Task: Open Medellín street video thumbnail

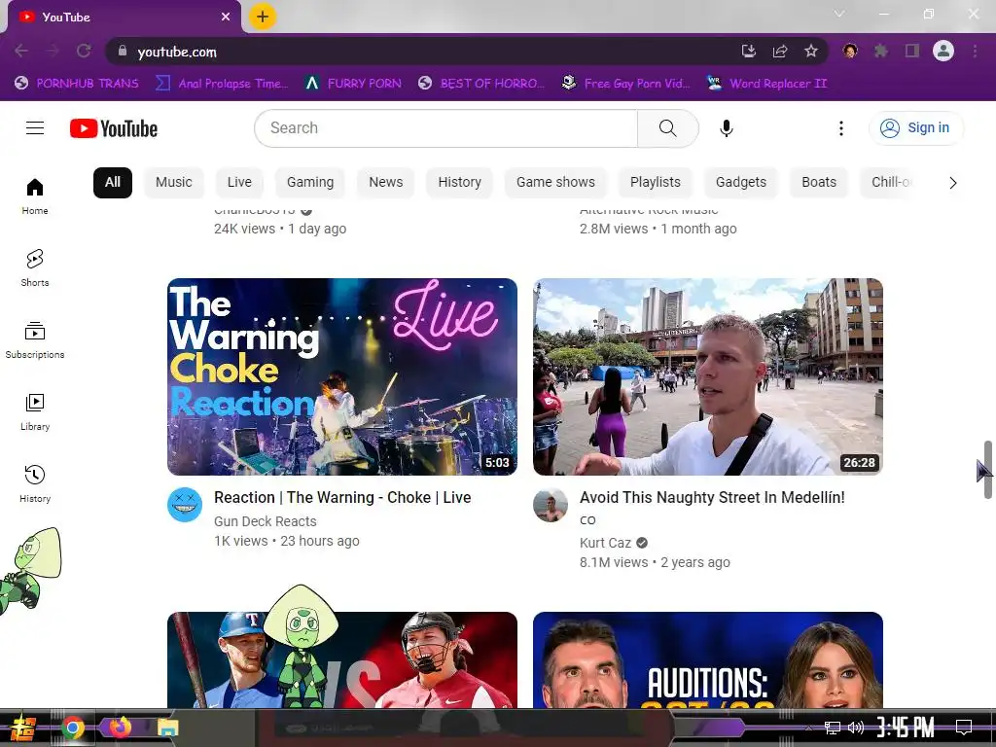Action: click(x=708, y=376)
